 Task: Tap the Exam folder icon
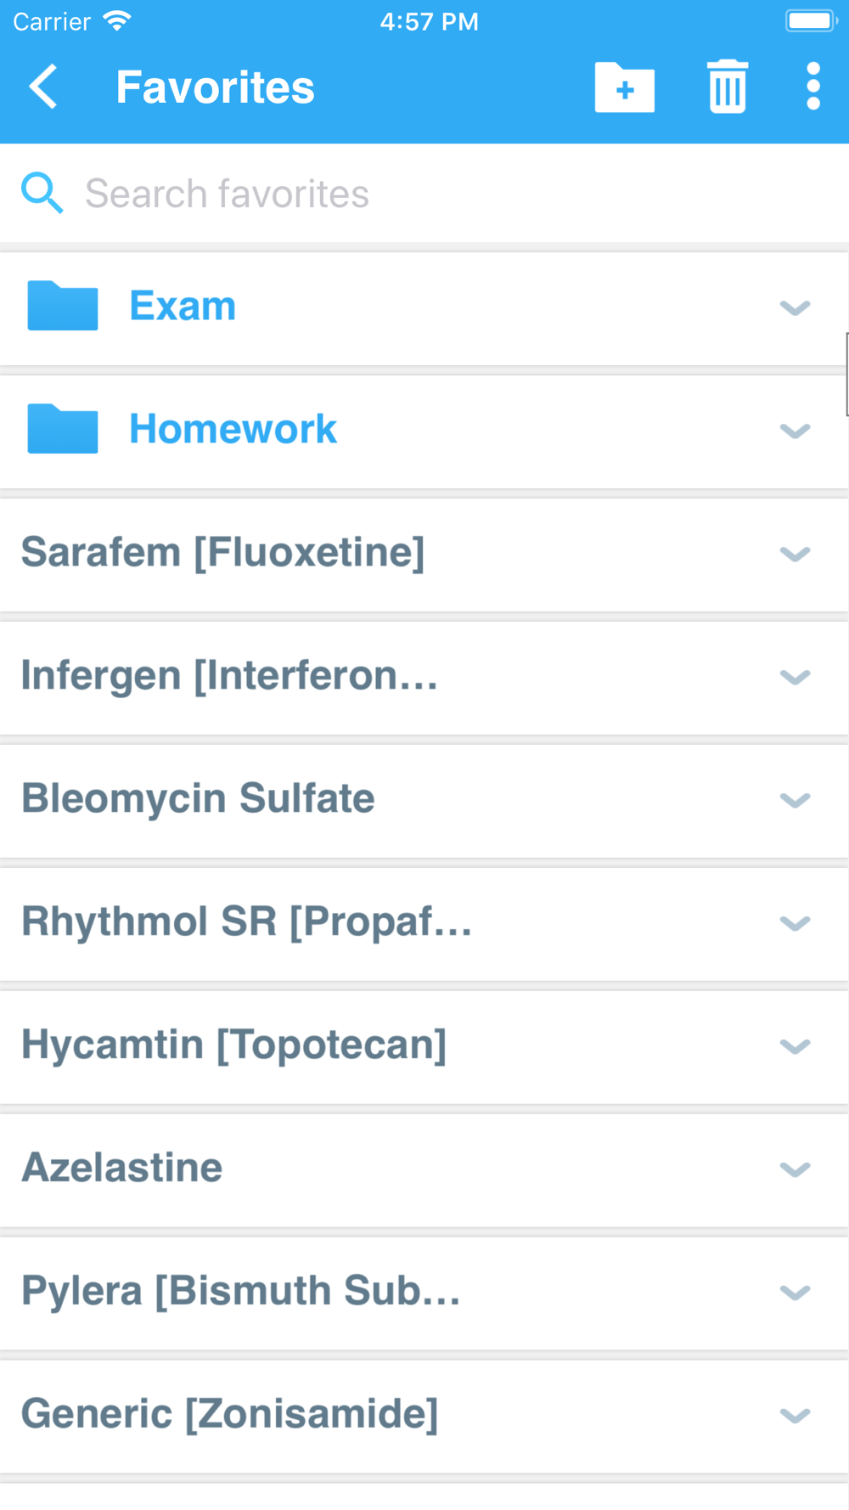63,306
